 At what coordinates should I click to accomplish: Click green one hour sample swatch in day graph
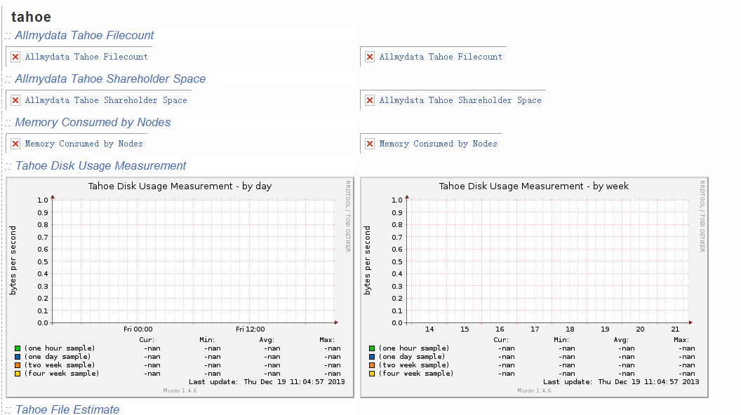[18, 348]
